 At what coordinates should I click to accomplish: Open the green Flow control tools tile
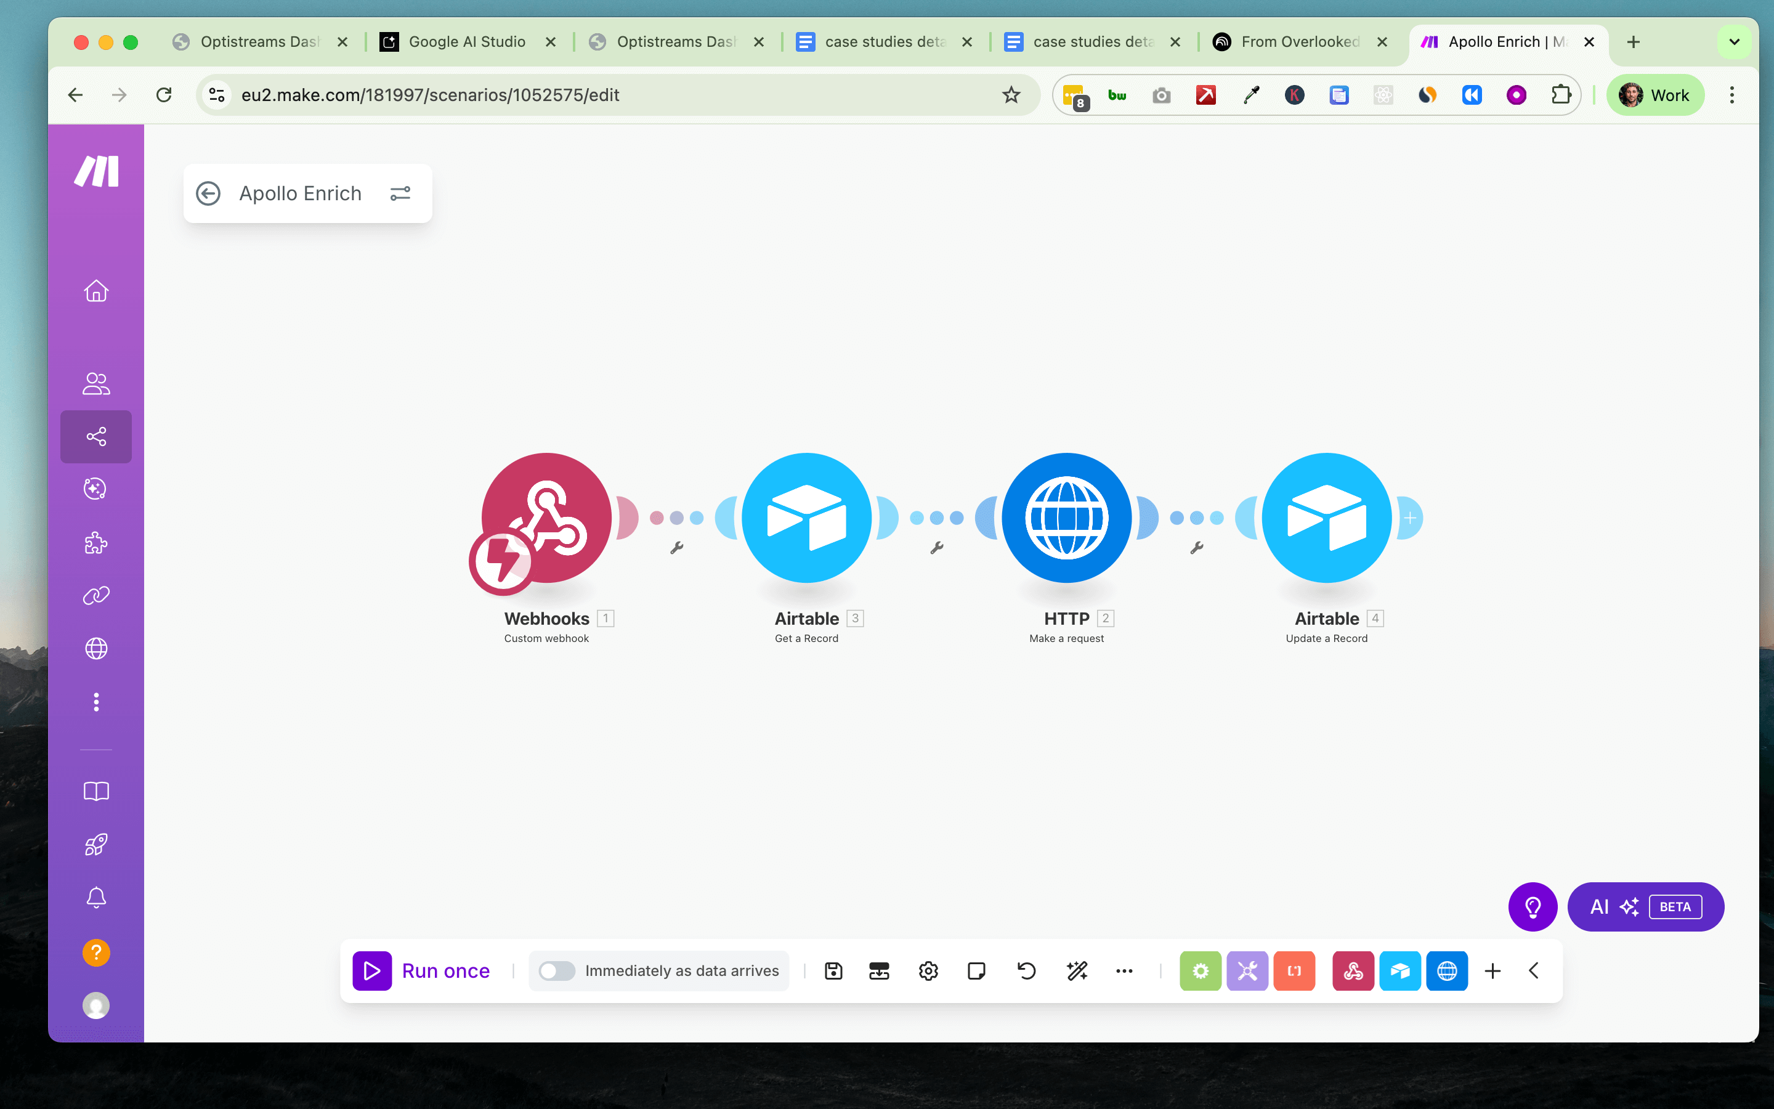[x=1200, y=971]
